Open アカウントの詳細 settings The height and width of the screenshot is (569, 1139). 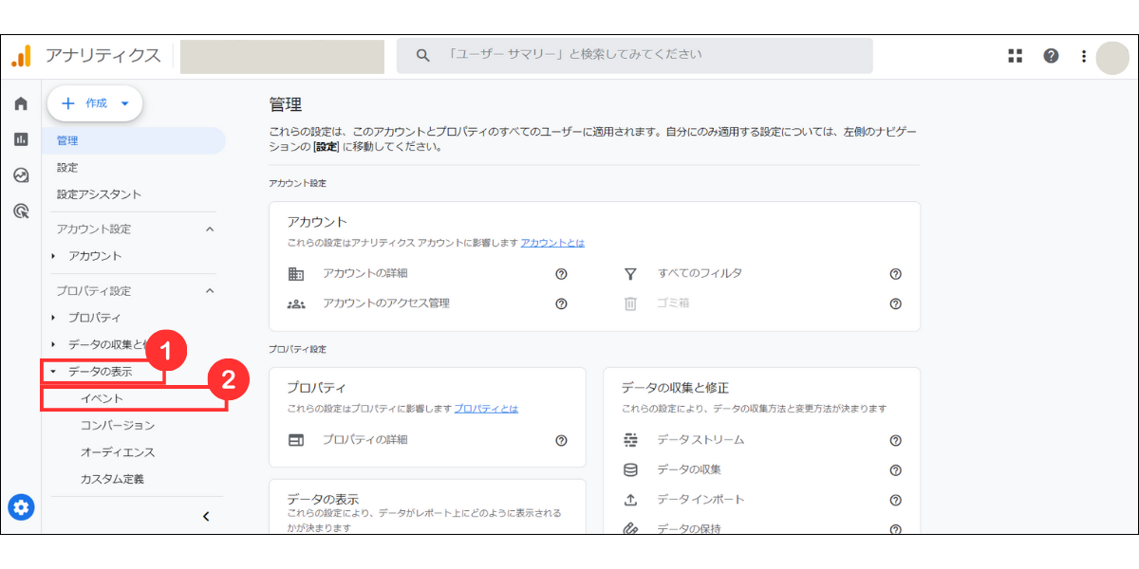tap(365, 274)
